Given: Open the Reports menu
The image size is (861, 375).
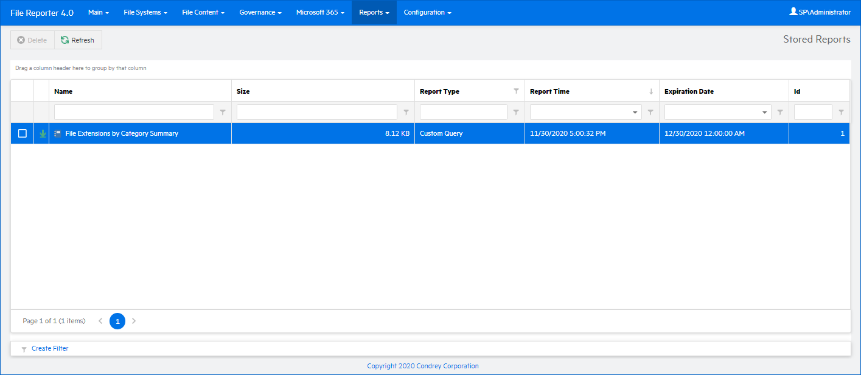Looking at the screenshot, I should (x=374, y=12).
